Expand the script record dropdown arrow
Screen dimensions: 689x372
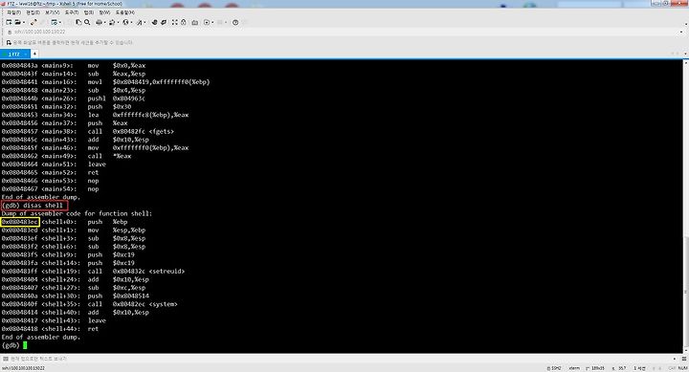pyautogui.click(x=212, y=22)
